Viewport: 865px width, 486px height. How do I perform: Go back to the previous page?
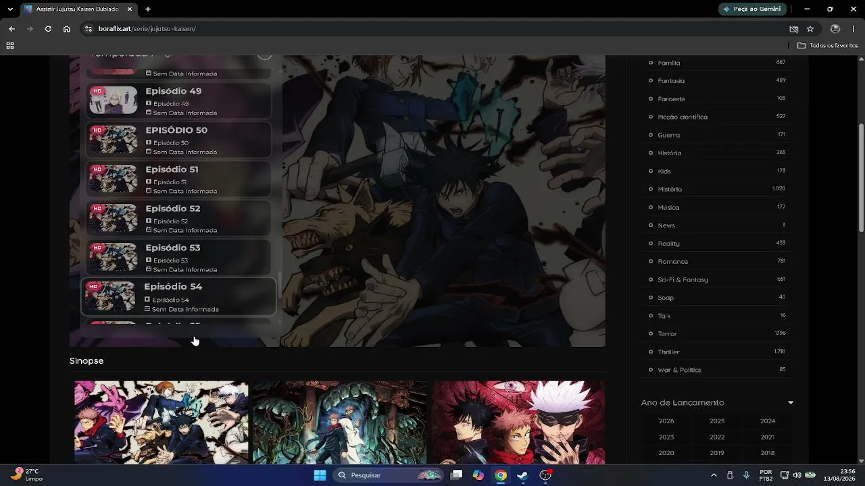11,29
